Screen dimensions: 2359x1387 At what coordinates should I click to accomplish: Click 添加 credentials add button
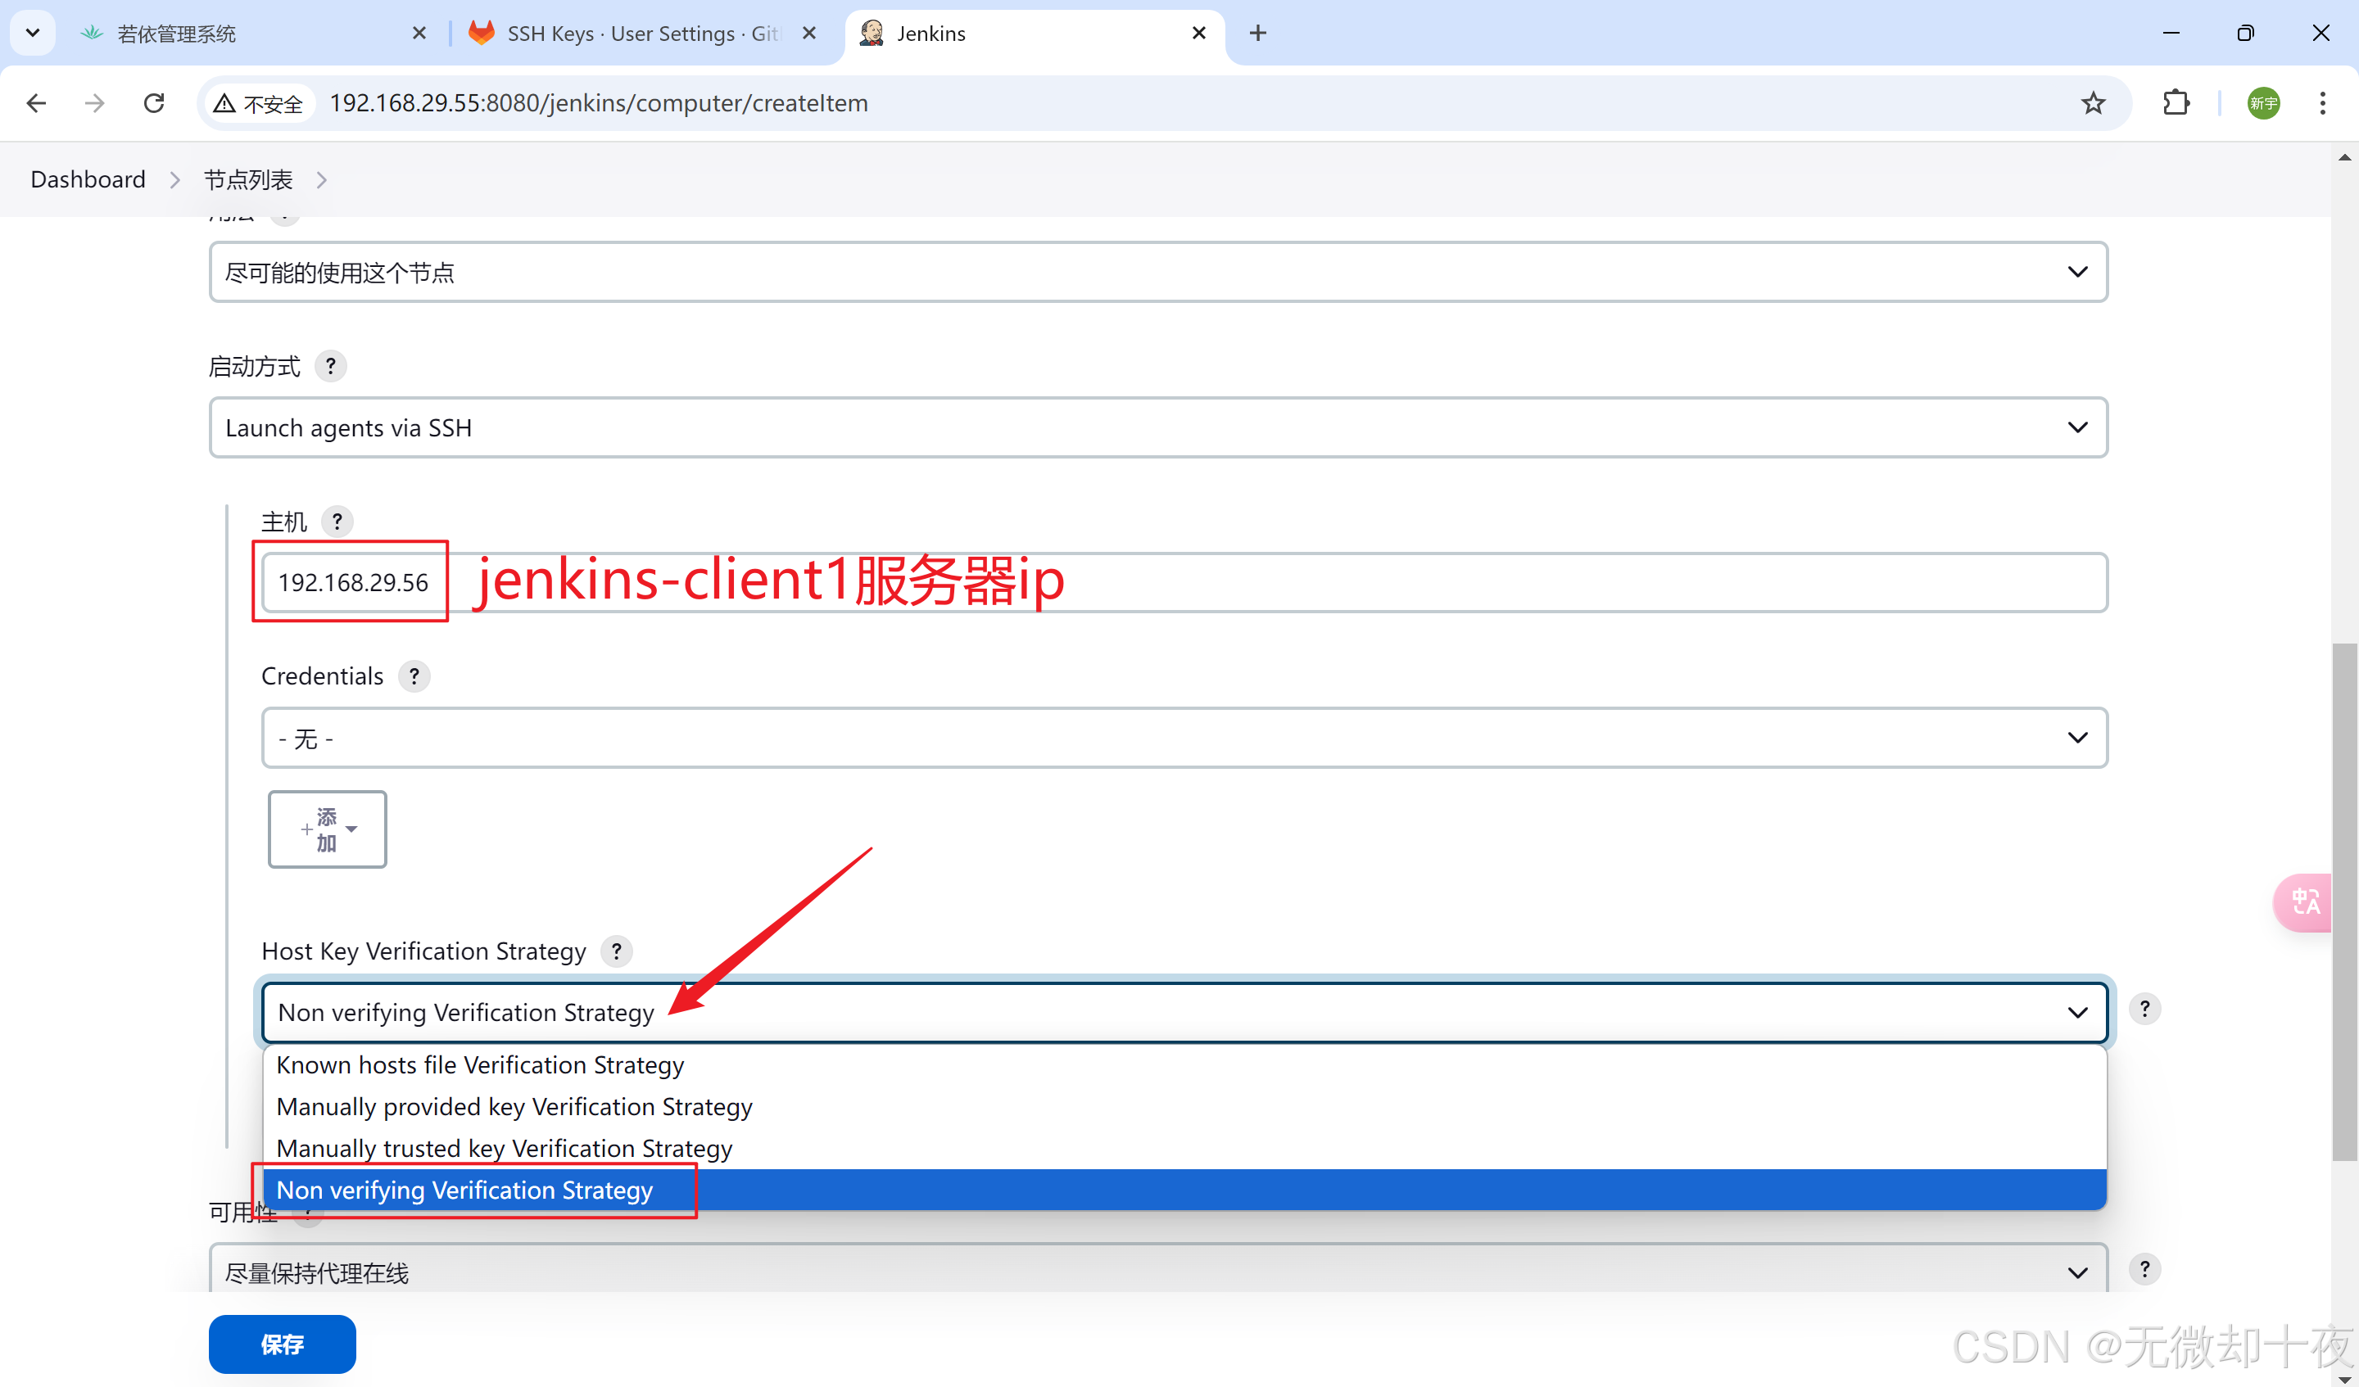[x=327, y=829]
